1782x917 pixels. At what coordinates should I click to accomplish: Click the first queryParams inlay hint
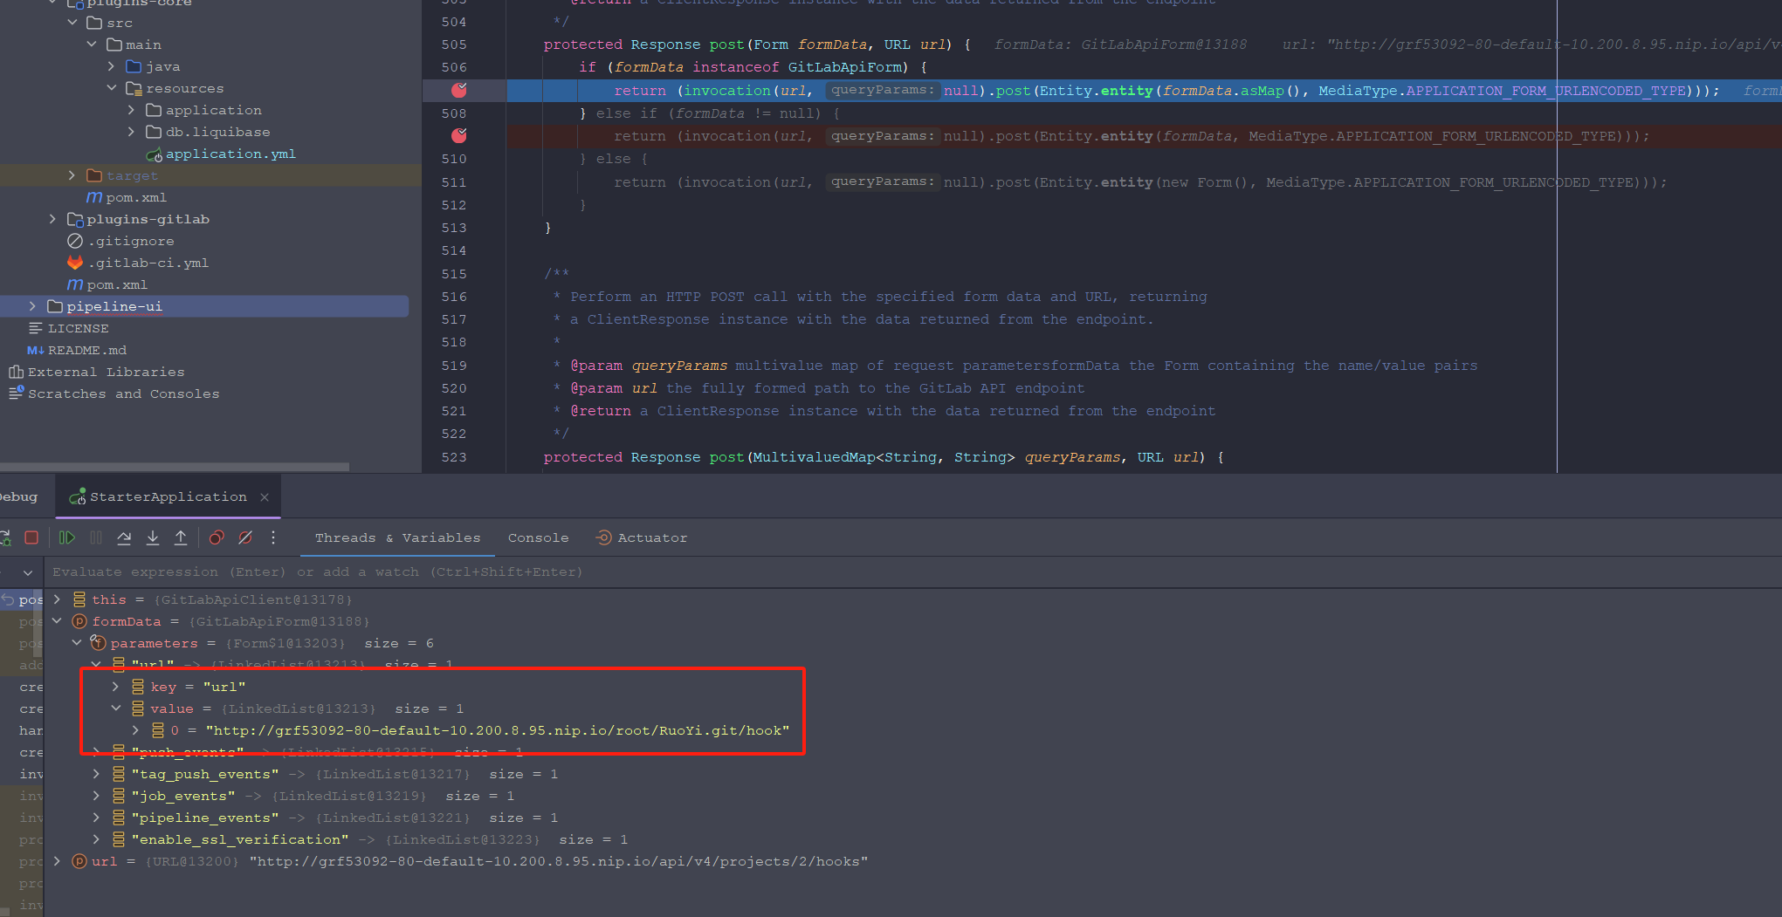(x=882, y=90)
